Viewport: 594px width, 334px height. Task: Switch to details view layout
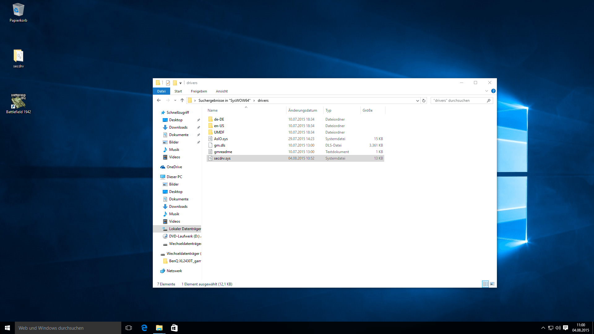pyautogui.click(x=485, y=284)
